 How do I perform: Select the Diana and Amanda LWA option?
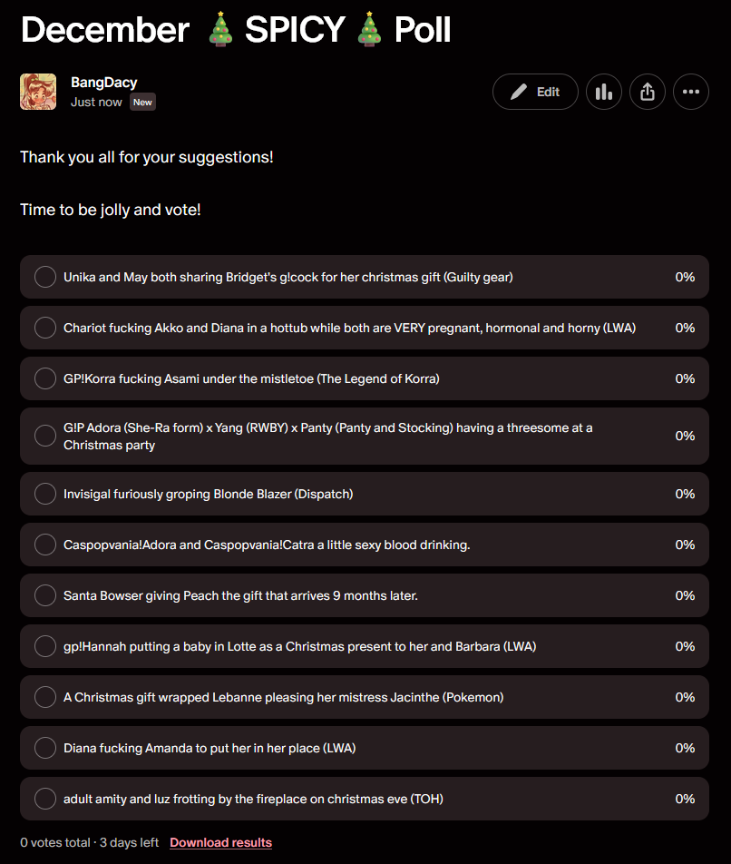tap(45, 748)
